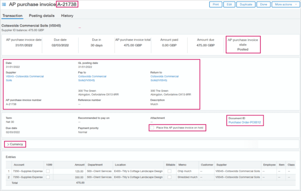Click the Shredded mulch memo cell
The width and height of the screenshot is (301, 191).
pyautogui.click(x=187, y=177)
